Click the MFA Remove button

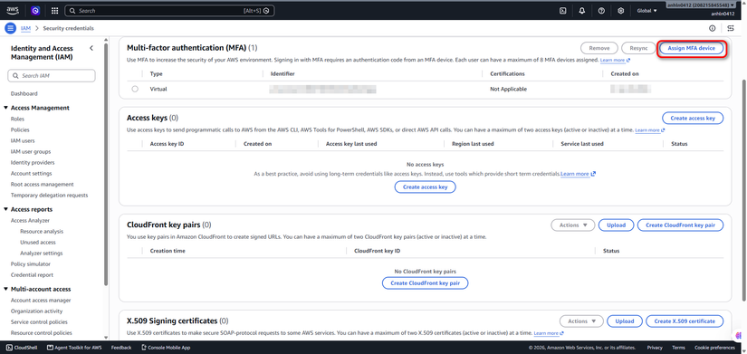[599, 48]
